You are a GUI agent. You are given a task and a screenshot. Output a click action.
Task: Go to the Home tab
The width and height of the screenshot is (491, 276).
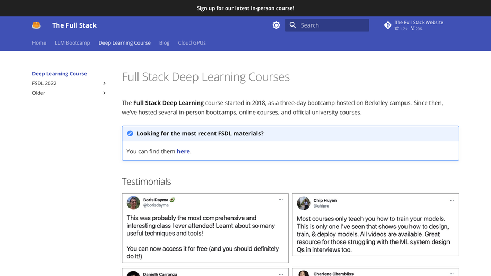[x=39, y=42]
